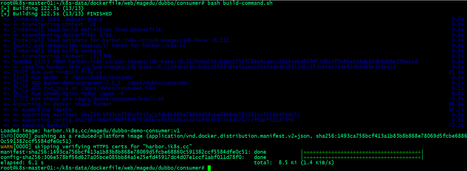Click the 'Loaded image: harbor.ik8s.cc/magedu/dubbo-demo-consumer:v1' line
The height and width of the screenshot is (171, 467).
[x=90, y=131]
